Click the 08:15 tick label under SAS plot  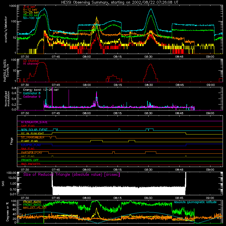pyautogui.click(x=118, y=198)
